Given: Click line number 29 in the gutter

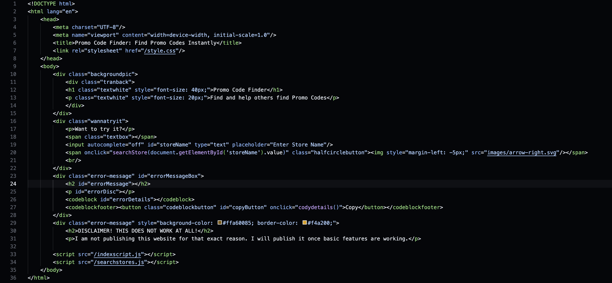Looking at the screenshot, I should 13,223.
